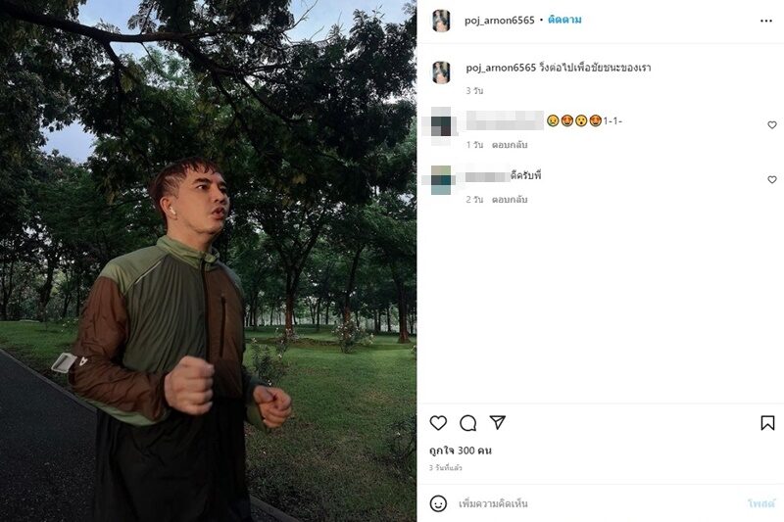Click the caption author avatar
784x522 pixels.
441,72
